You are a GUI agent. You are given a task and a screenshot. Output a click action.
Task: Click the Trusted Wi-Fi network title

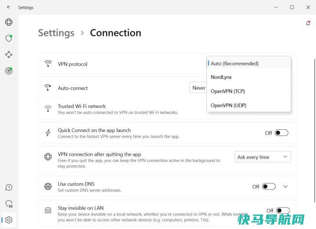[x=82, y=106]
